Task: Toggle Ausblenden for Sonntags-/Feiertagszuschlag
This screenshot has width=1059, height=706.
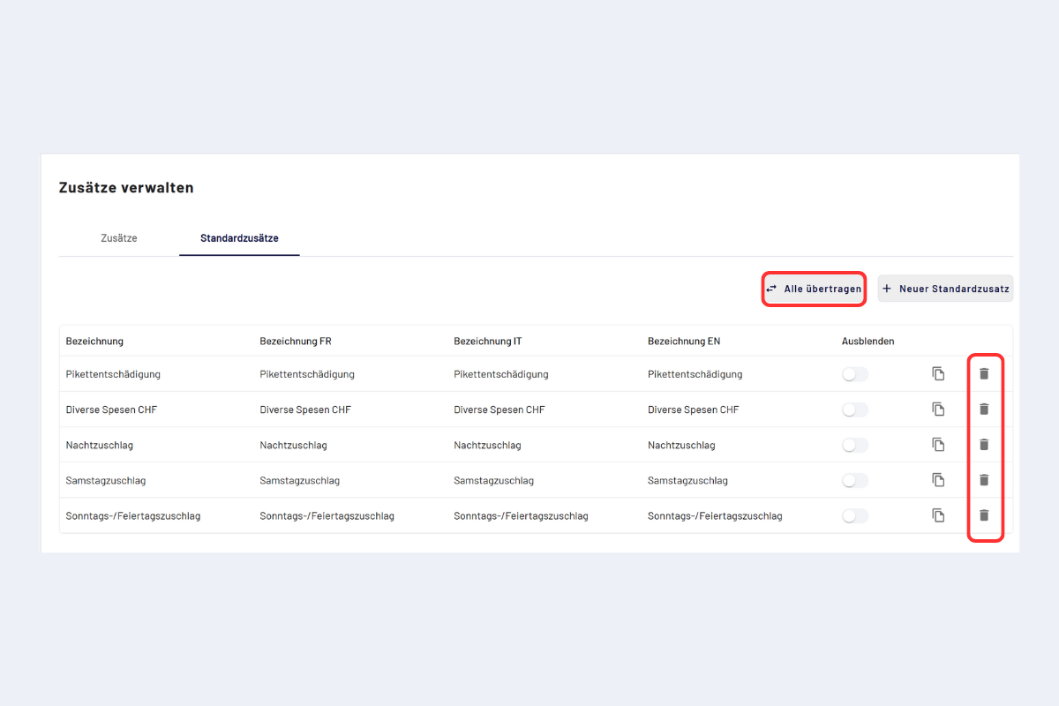Action: pos(854,515)
